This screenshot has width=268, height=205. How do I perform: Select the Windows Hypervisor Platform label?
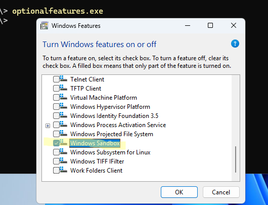(x=110, y=107)
